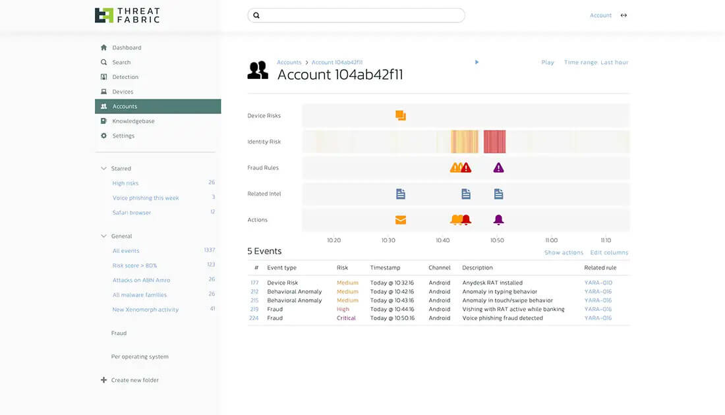Click inside the top search field
This screenshot has width=725, height=415.
pos(356,15)
